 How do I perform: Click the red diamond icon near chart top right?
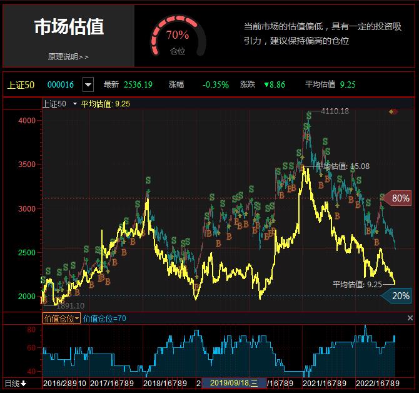393,111
